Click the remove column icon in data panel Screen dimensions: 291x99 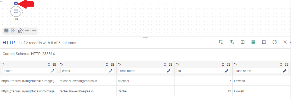point(232,42)
